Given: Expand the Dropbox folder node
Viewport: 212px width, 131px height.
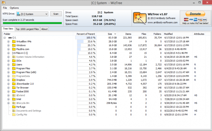Looking at the screenshot, I should tap(8, 80).
